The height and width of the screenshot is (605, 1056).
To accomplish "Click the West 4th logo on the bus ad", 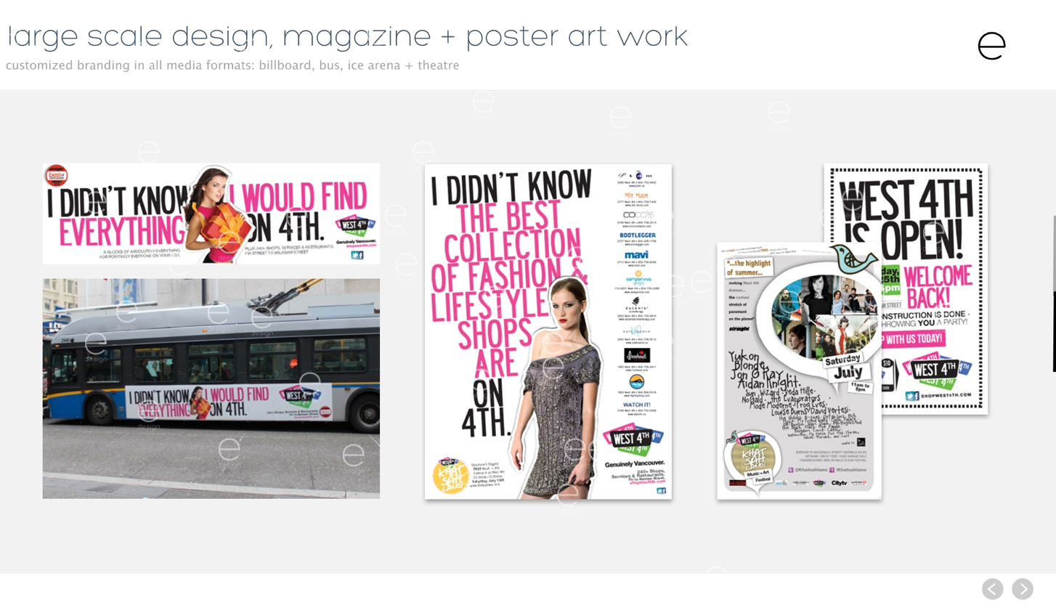I will 301,396.
